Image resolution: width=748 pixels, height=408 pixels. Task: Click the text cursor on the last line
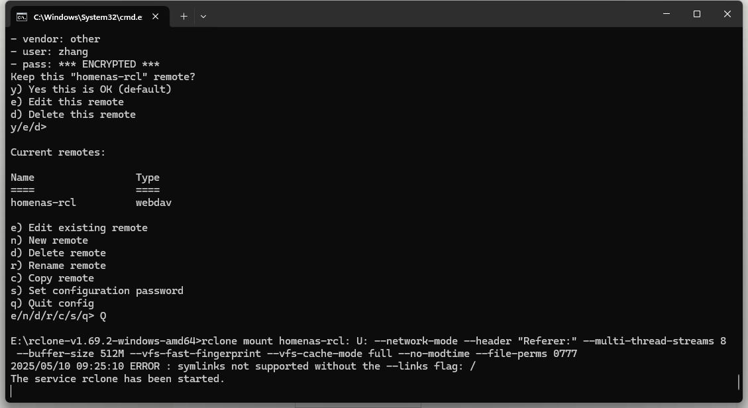(11, 391)
